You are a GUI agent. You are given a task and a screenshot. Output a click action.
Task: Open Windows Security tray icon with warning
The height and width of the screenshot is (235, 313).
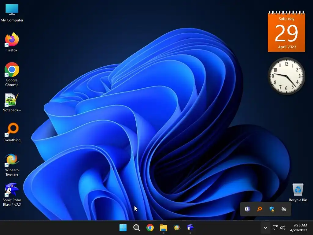tap(272, 209)
